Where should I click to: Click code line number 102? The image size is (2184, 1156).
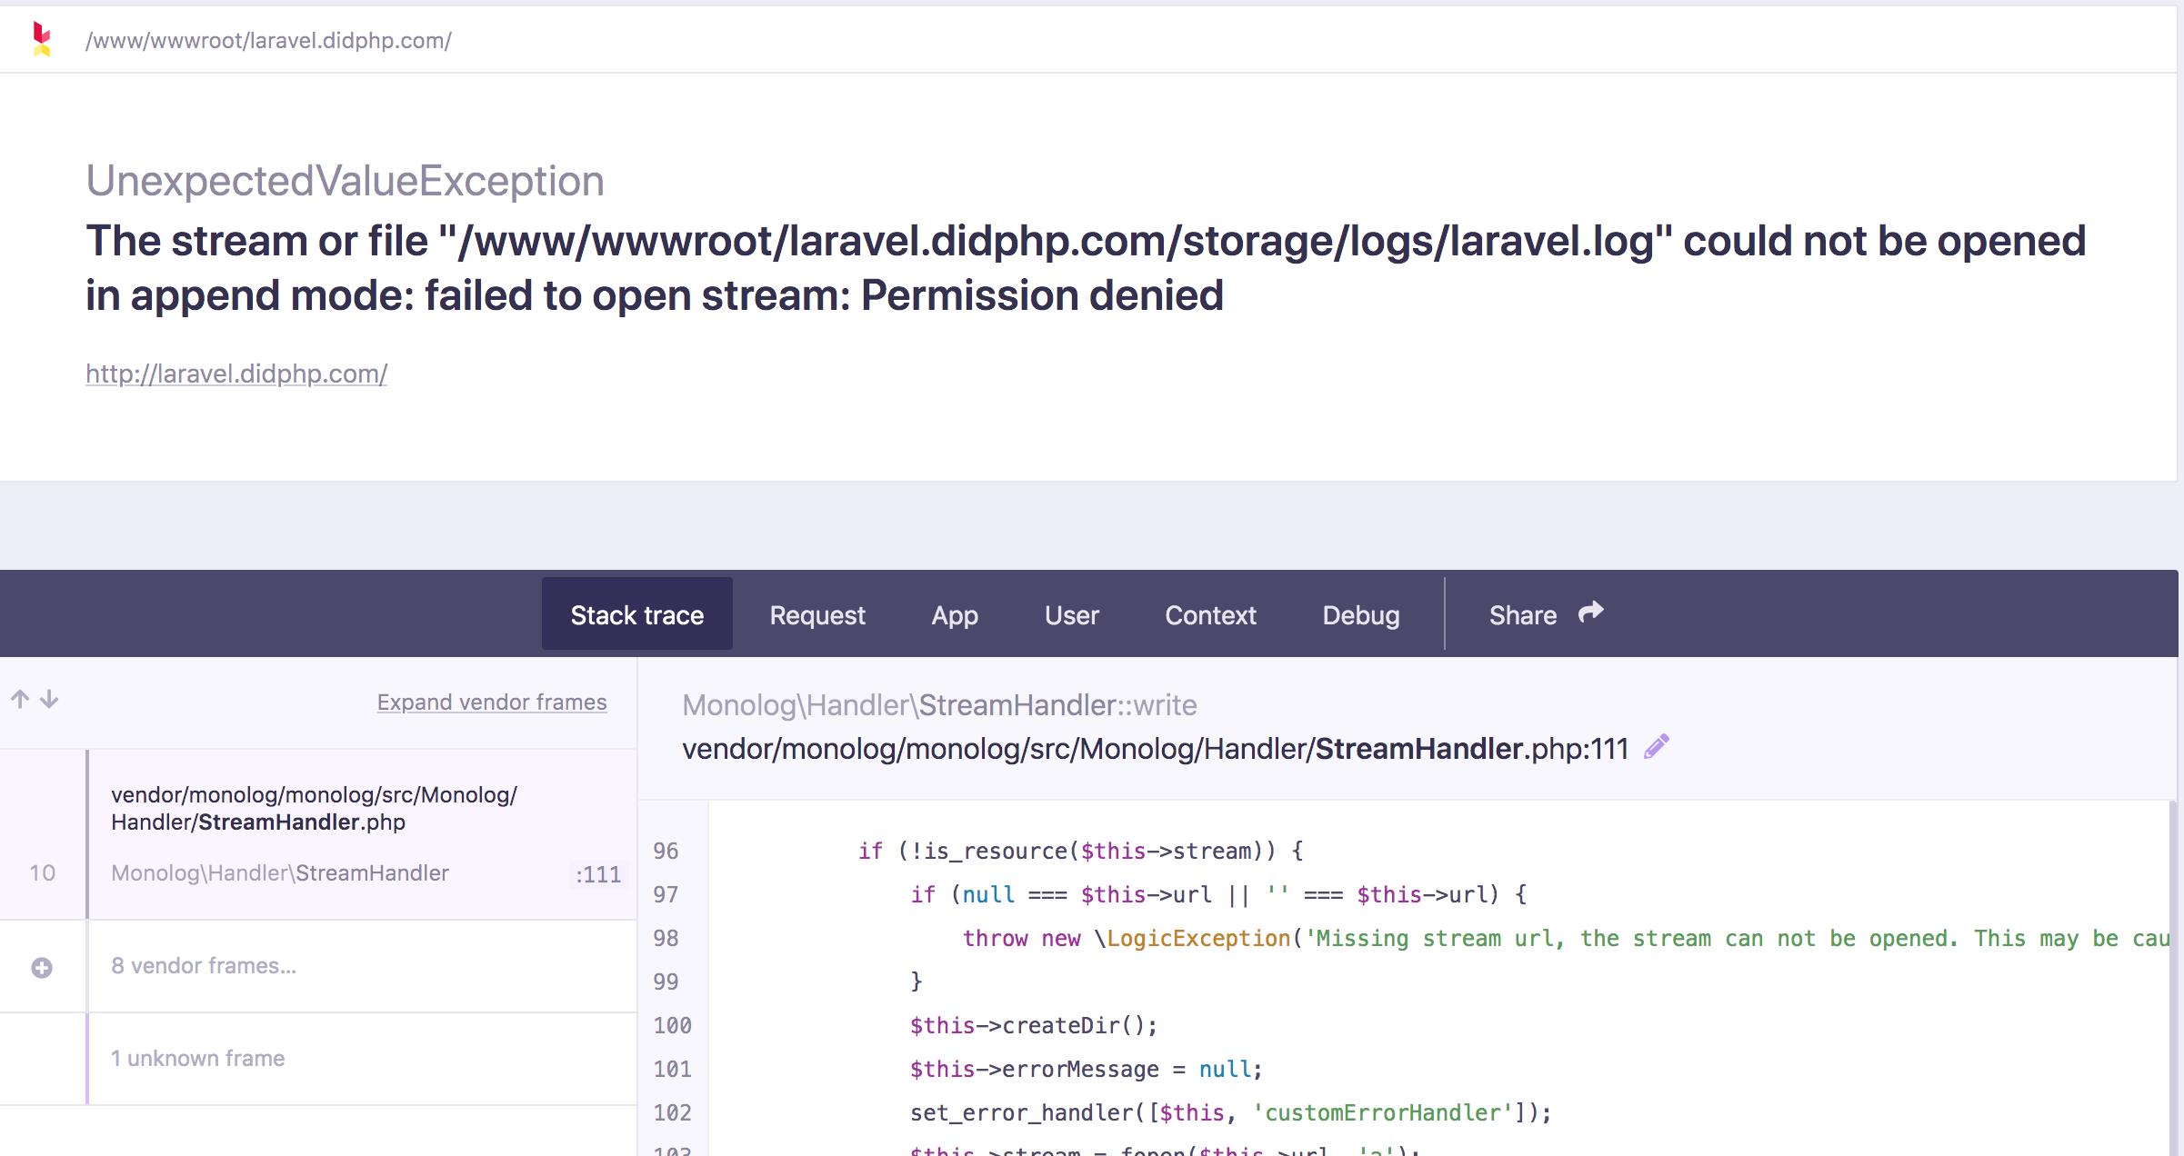tap(672, 1113)
